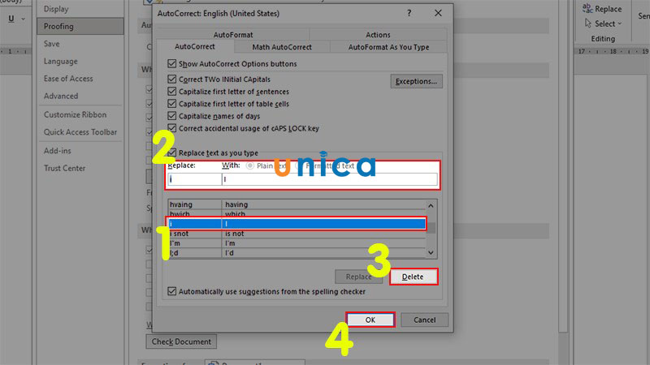Select the Advanced category in options sidebar
This screenshot has width=650, height=365.
click(61, 96)
